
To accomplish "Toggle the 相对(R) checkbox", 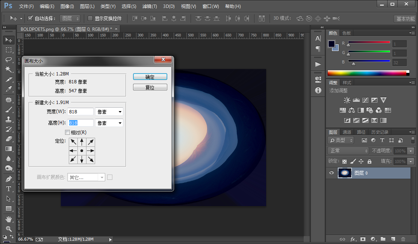I will point(67,132).
